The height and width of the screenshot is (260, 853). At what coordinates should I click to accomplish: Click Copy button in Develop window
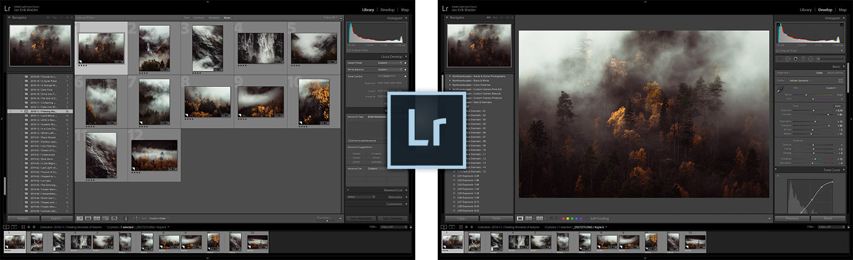pyautogui.click(x=462, y=218)
